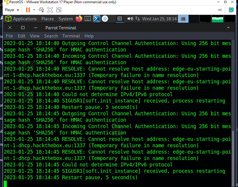Send Ctrl+Alt+Del using the toolbar icon

41,10
